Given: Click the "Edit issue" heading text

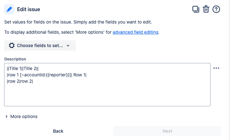Looking at the screenshot, I should (x=28, y=9).
